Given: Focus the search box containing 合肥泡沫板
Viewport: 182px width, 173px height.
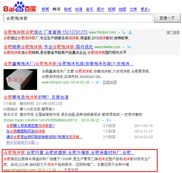Looking at the screenshot, I should pos(78,18).
